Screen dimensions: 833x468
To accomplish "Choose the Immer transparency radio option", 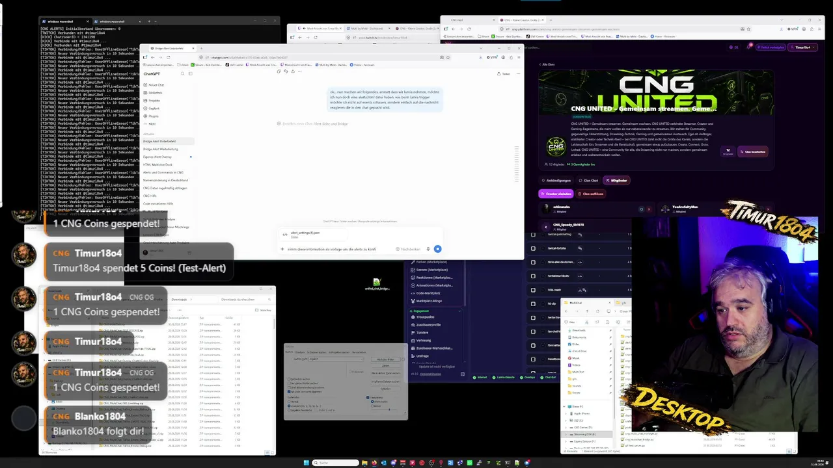I will [x=373, y=406].
